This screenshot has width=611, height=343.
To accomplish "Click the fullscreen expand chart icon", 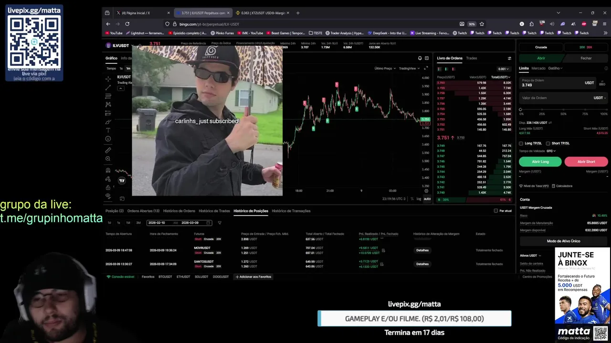I will click(x=426, y=69).
